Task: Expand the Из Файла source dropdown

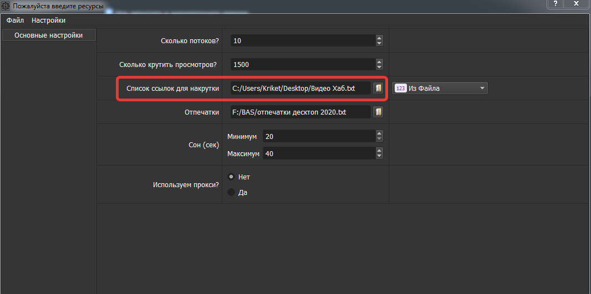Action: click(x=482, y=89)
